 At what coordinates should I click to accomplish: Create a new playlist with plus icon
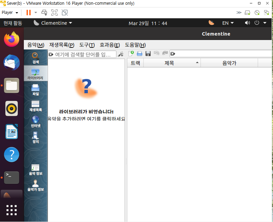tap(131, 54)
